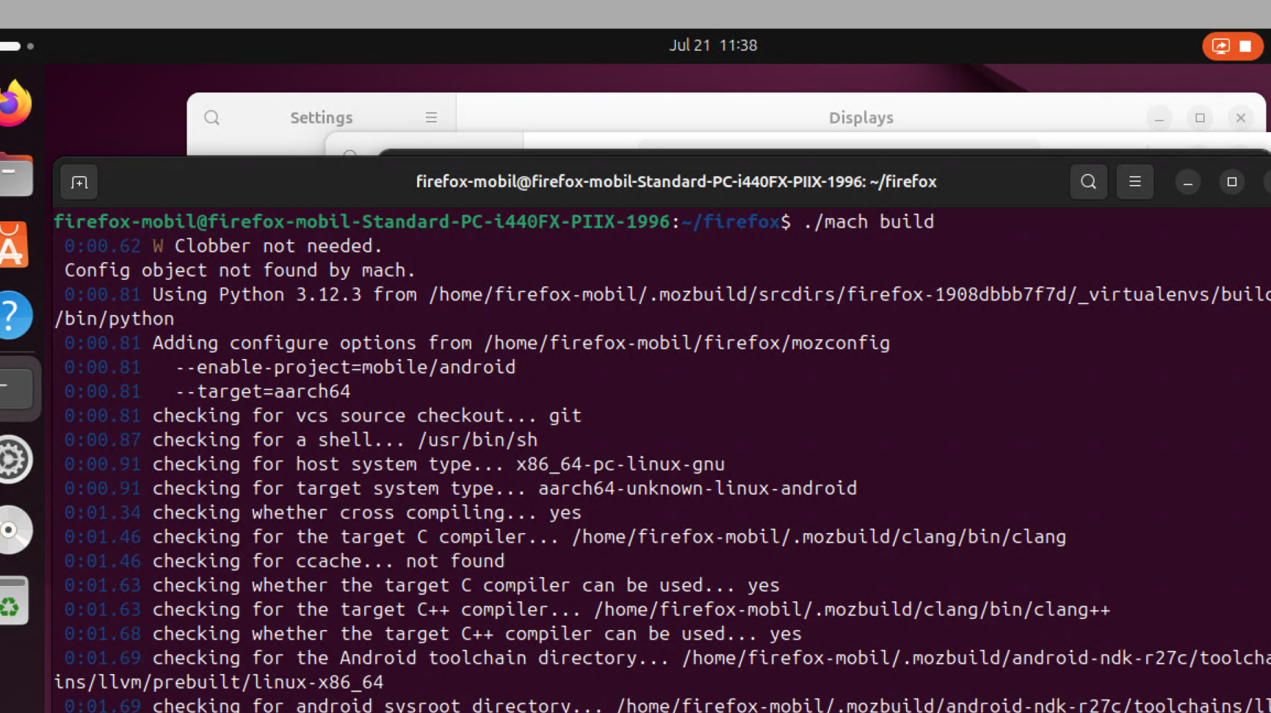1271x713 pixels.
Task: Click the 'ins/llvm/prebuilt/linux-x86_64' line
Action: tap(219, 682)
